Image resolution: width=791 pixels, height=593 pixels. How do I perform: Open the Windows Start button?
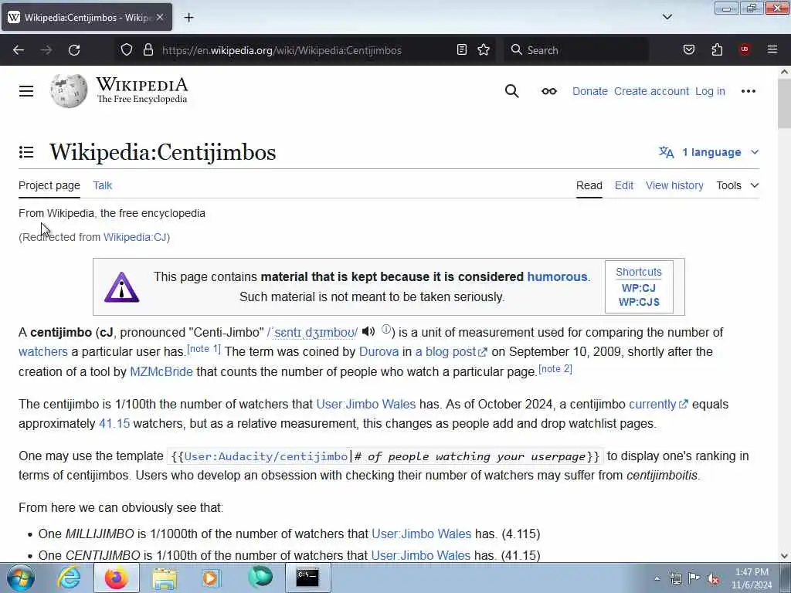[x=21, y=578]
